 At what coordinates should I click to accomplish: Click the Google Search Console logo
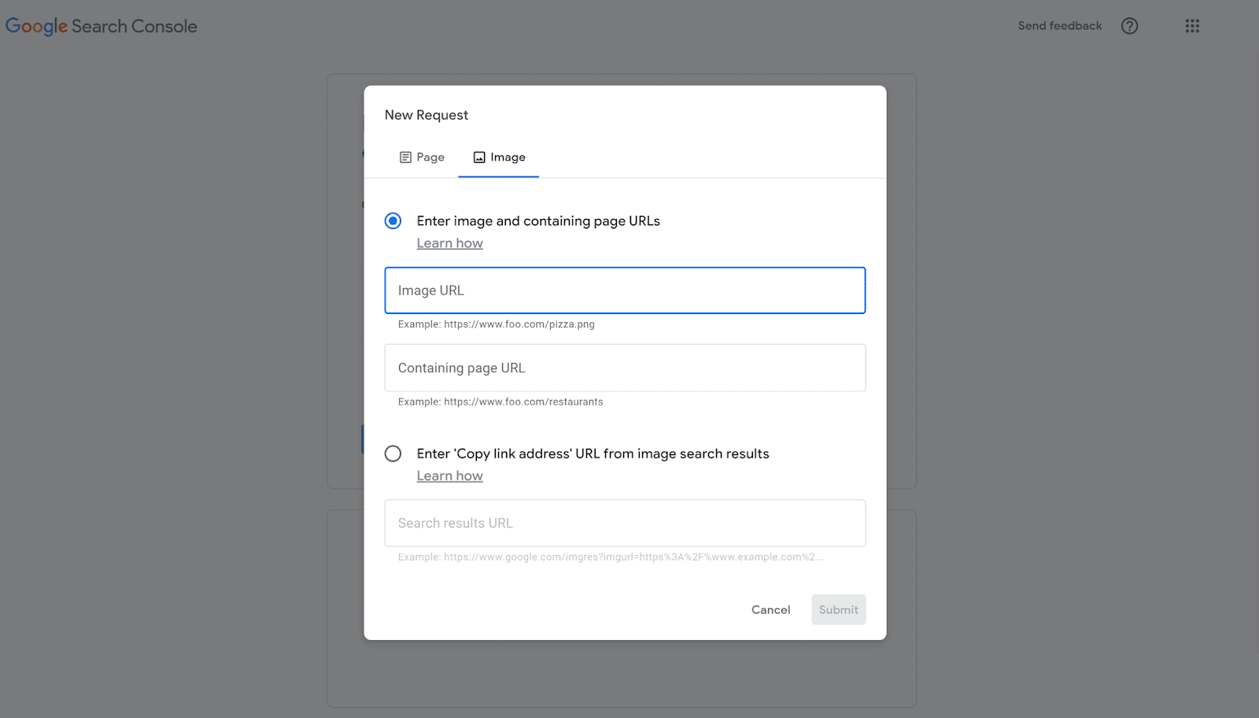(x=101, y=25)
